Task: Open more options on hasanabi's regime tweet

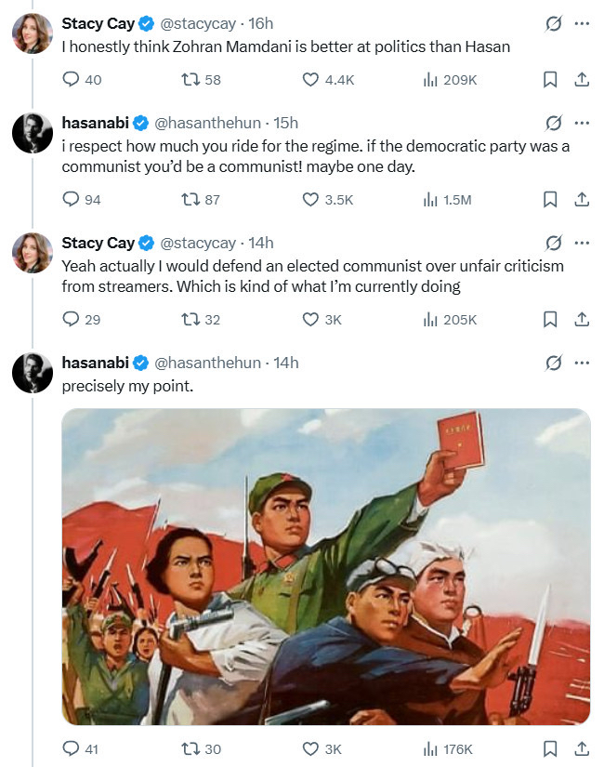Action: (x=583, y=122)
